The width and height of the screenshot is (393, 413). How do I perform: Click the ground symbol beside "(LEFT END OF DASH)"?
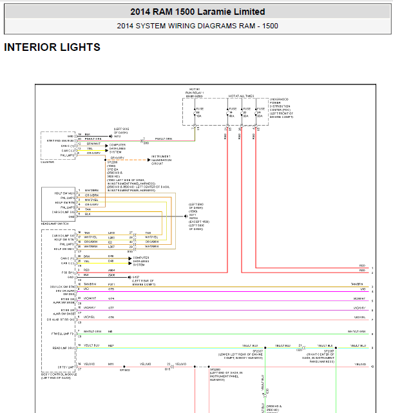[x=186, y=216]
